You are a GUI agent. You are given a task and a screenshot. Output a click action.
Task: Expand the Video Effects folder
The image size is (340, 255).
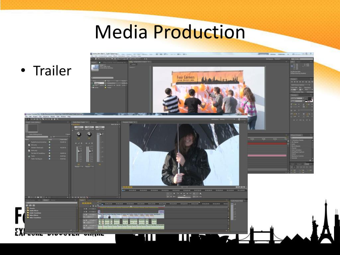26,215
